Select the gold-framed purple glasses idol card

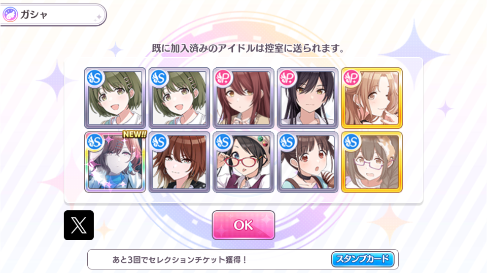(372, 162)
